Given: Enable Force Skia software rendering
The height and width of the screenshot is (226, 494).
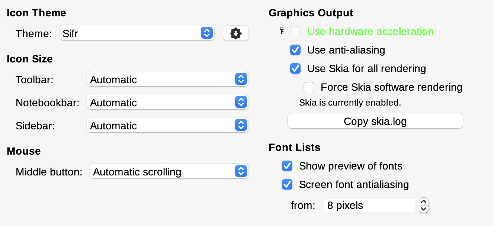Looking at the screenshot, I should tap(309, 87).
